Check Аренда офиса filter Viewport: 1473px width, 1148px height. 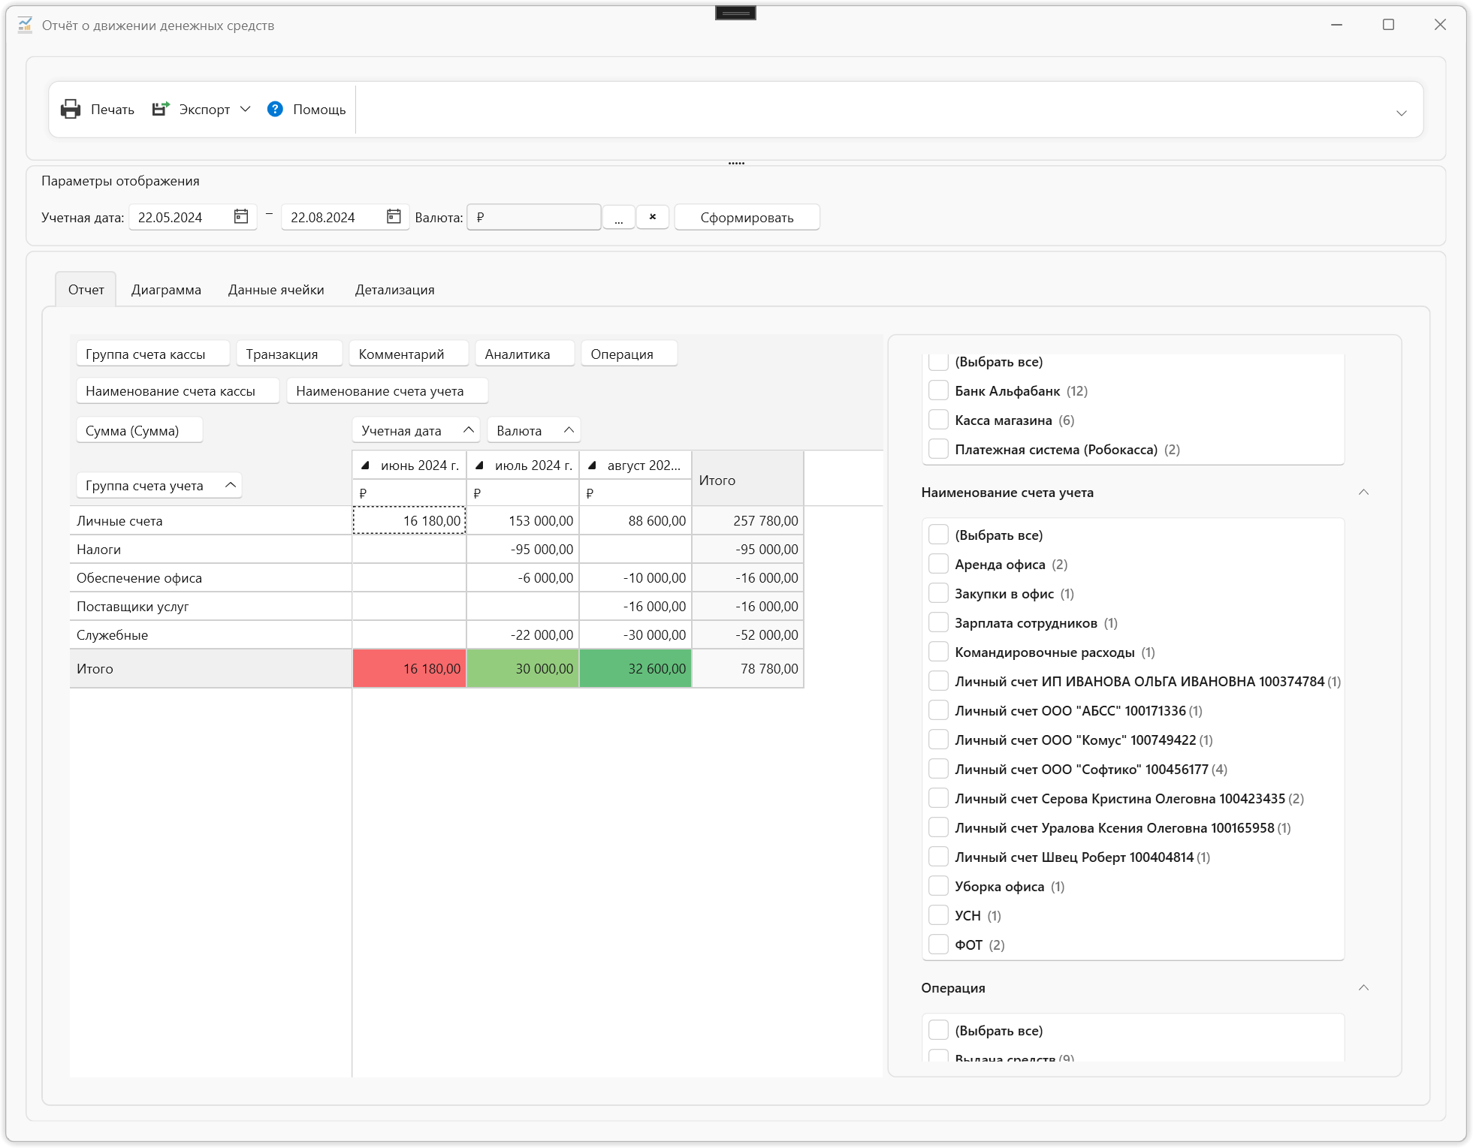click(938, 564)
